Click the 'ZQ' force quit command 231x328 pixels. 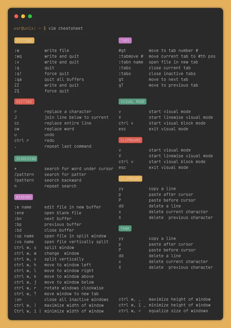click(x=17, y=91)
